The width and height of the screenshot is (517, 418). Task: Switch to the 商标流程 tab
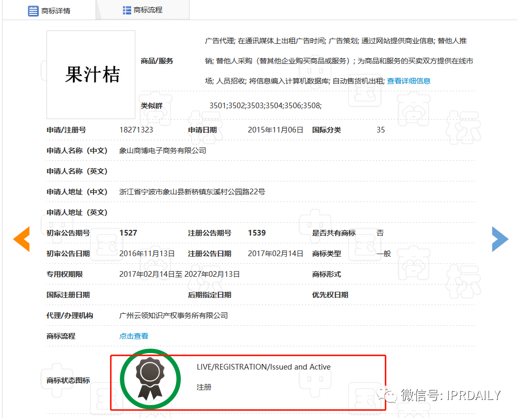point(143,10)
